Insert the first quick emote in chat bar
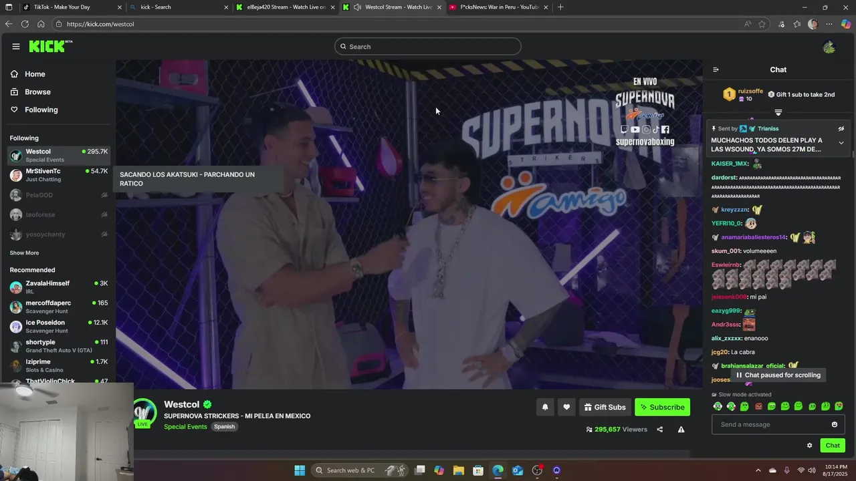Image resolution: width=856 pixels, height=481 pixels. pos(718,406)
